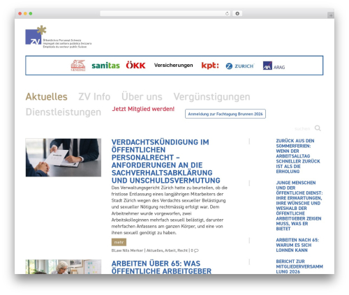
Task: Open sidebar link Zurück aus den Sommerferien
Action: (x=298, y=156)
